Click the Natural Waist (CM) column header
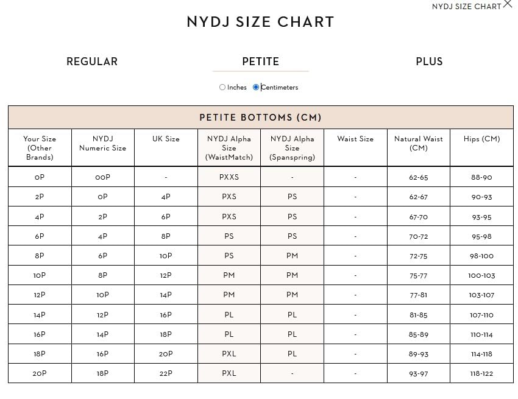This screenshot has width=518, height=399. coord(419,143)
